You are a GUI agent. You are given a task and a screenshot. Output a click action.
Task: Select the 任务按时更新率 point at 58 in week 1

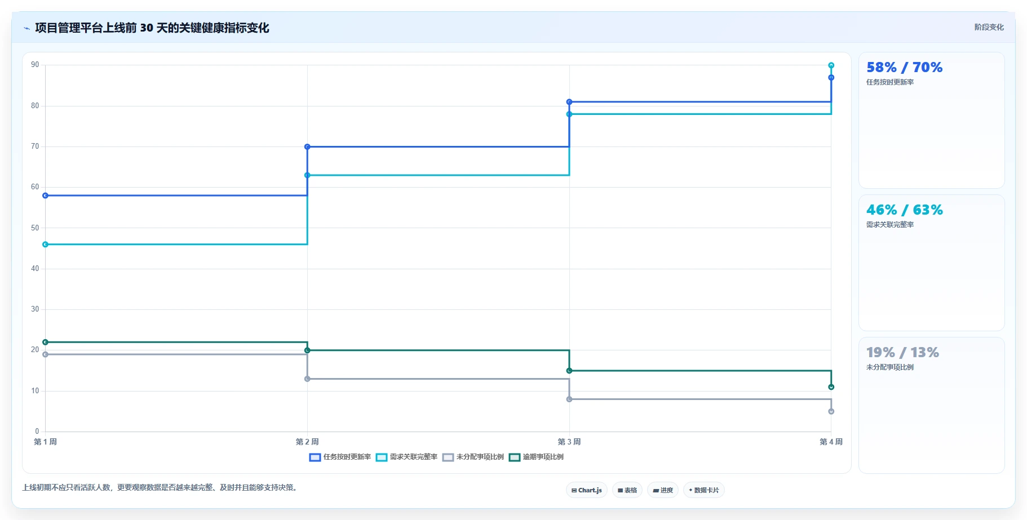(x=46, y=195)
